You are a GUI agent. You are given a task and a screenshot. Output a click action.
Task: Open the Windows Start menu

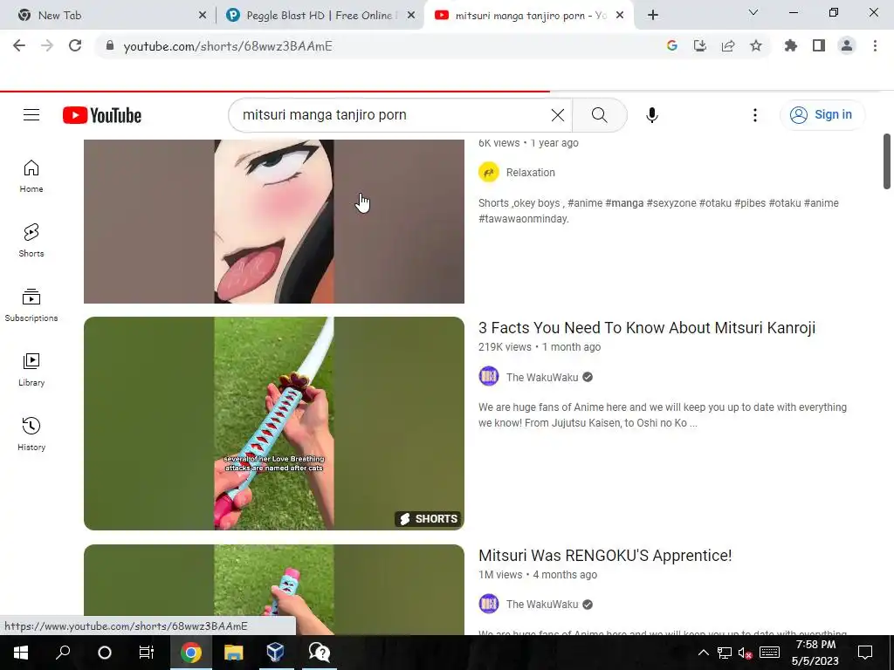21,653
